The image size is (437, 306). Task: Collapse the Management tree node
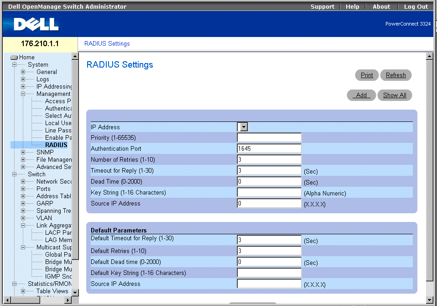23,94
